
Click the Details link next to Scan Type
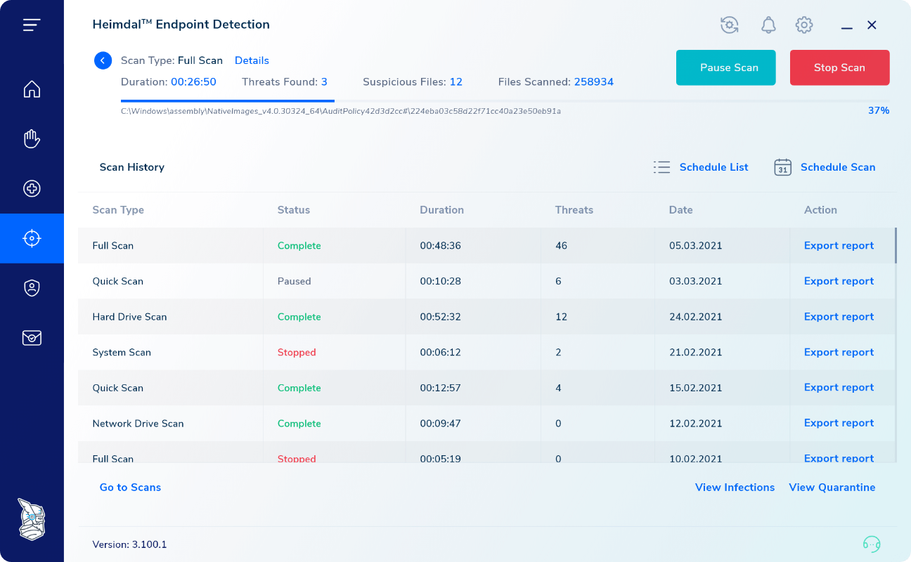tap(252, 60)
